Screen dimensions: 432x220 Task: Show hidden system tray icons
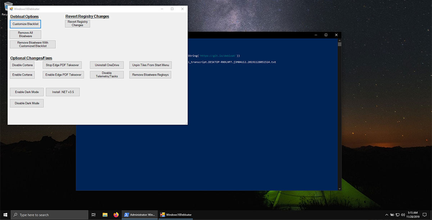point(387,215)
